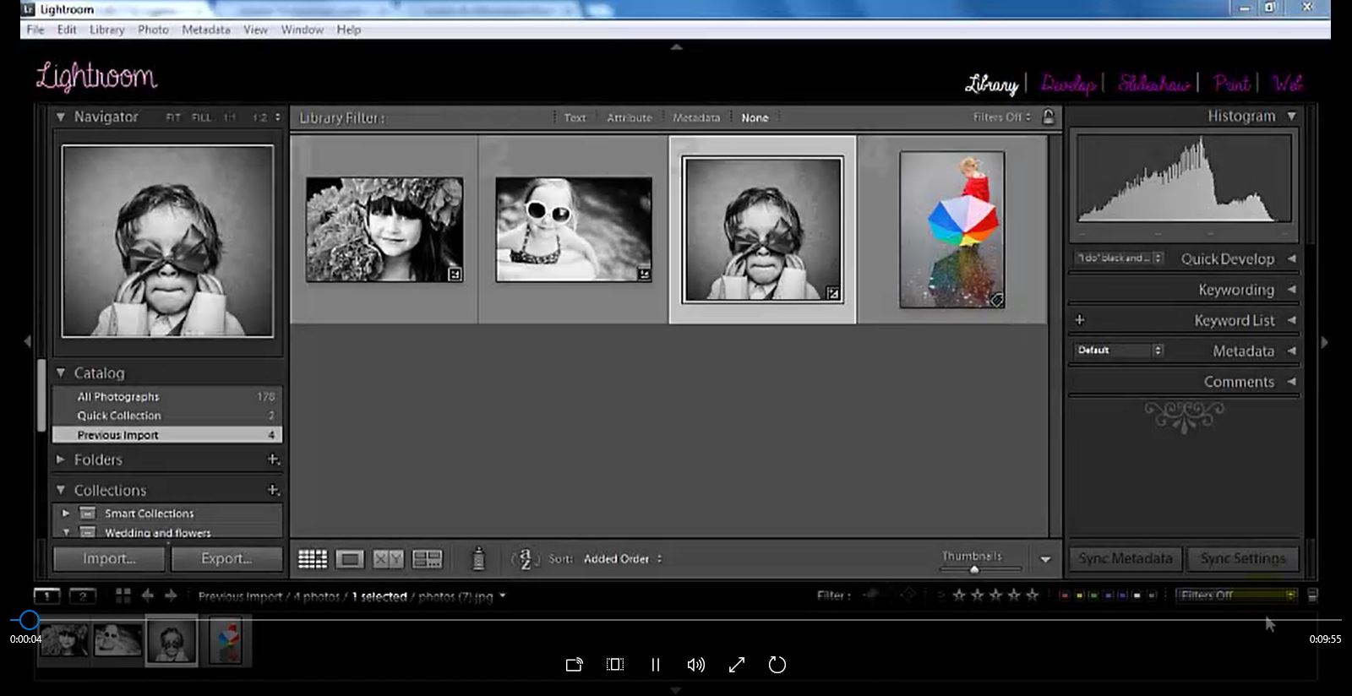
Task: Go forward with filmstrip right arrow
Action: point(171,595)
